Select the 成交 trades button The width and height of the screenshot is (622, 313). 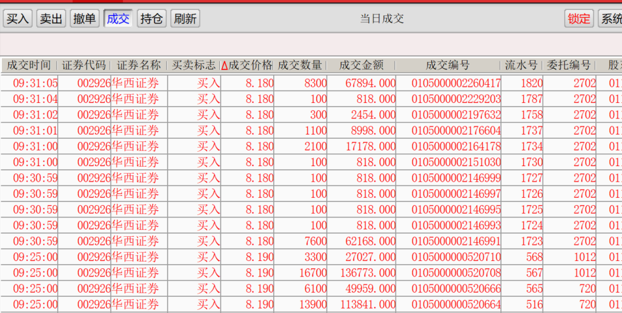118,19
